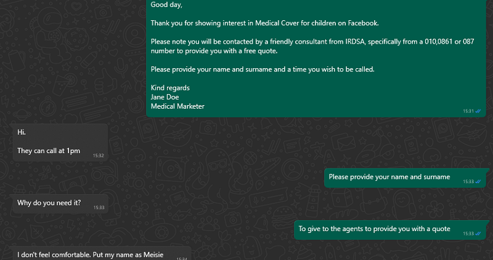Image resolution: width=493 pixels, height=260 pixels.
Task: Click 'Thank you for showing interest' line
Action: click(264, 23)
